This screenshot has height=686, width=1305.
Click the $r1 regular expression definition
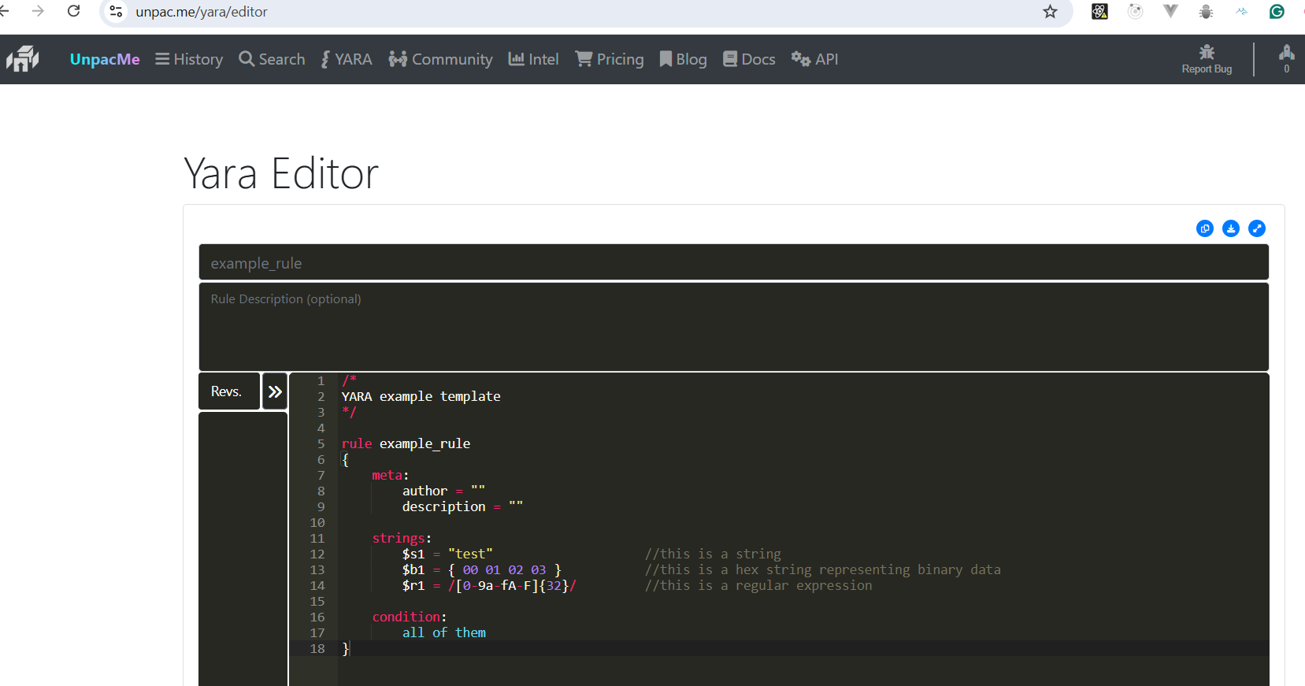click(x=489, y=585)
